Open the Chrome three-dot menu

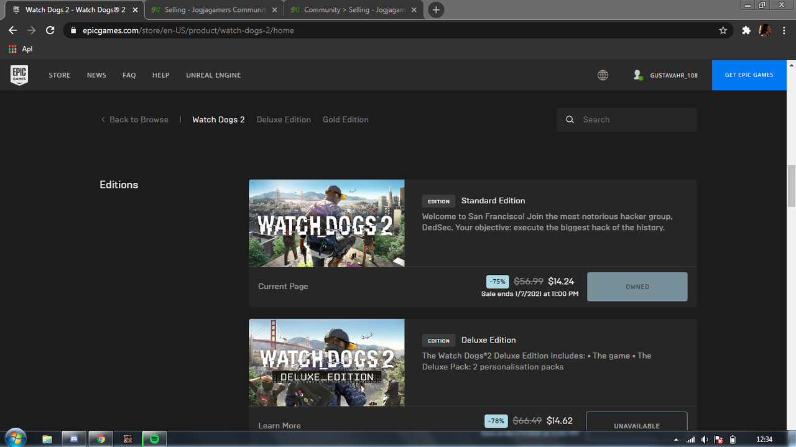point(784,30)
